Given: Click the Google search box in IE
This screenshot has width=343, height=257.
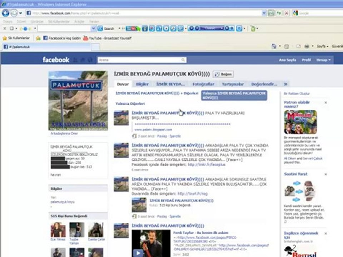Looking at the screenshot, I should [x=320, y=13].
